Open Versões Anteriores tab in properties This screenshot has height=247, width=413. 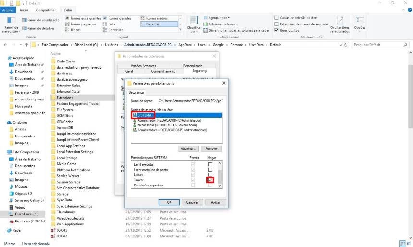143,66
